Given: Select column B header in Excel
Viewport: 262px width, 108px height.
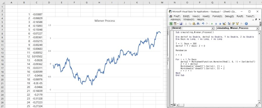Looking at the screenshot, I should 24,3.
